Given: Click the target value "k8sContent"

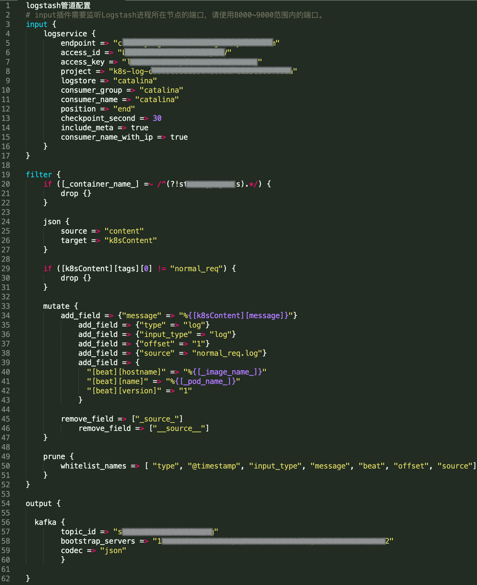Looking at the screenshot, I should click(x=131, y=240).
